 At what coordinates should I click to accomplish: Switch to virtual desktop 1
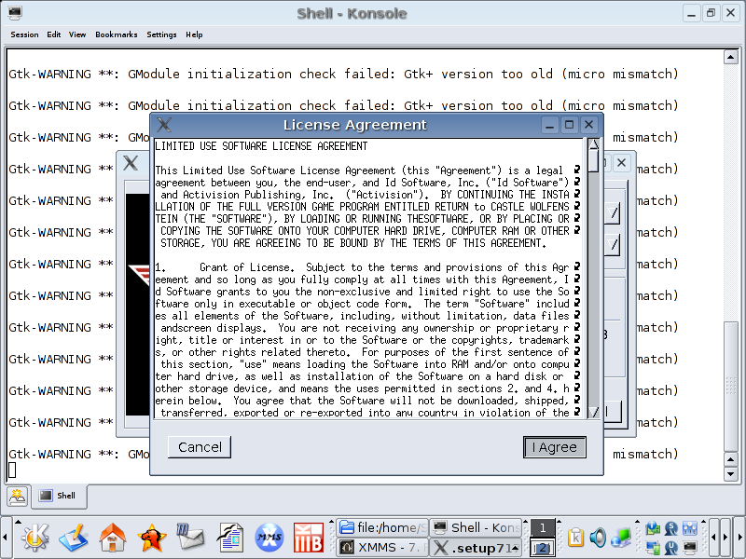[541, 527]
